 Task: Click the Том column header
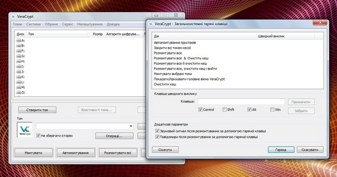57,34
